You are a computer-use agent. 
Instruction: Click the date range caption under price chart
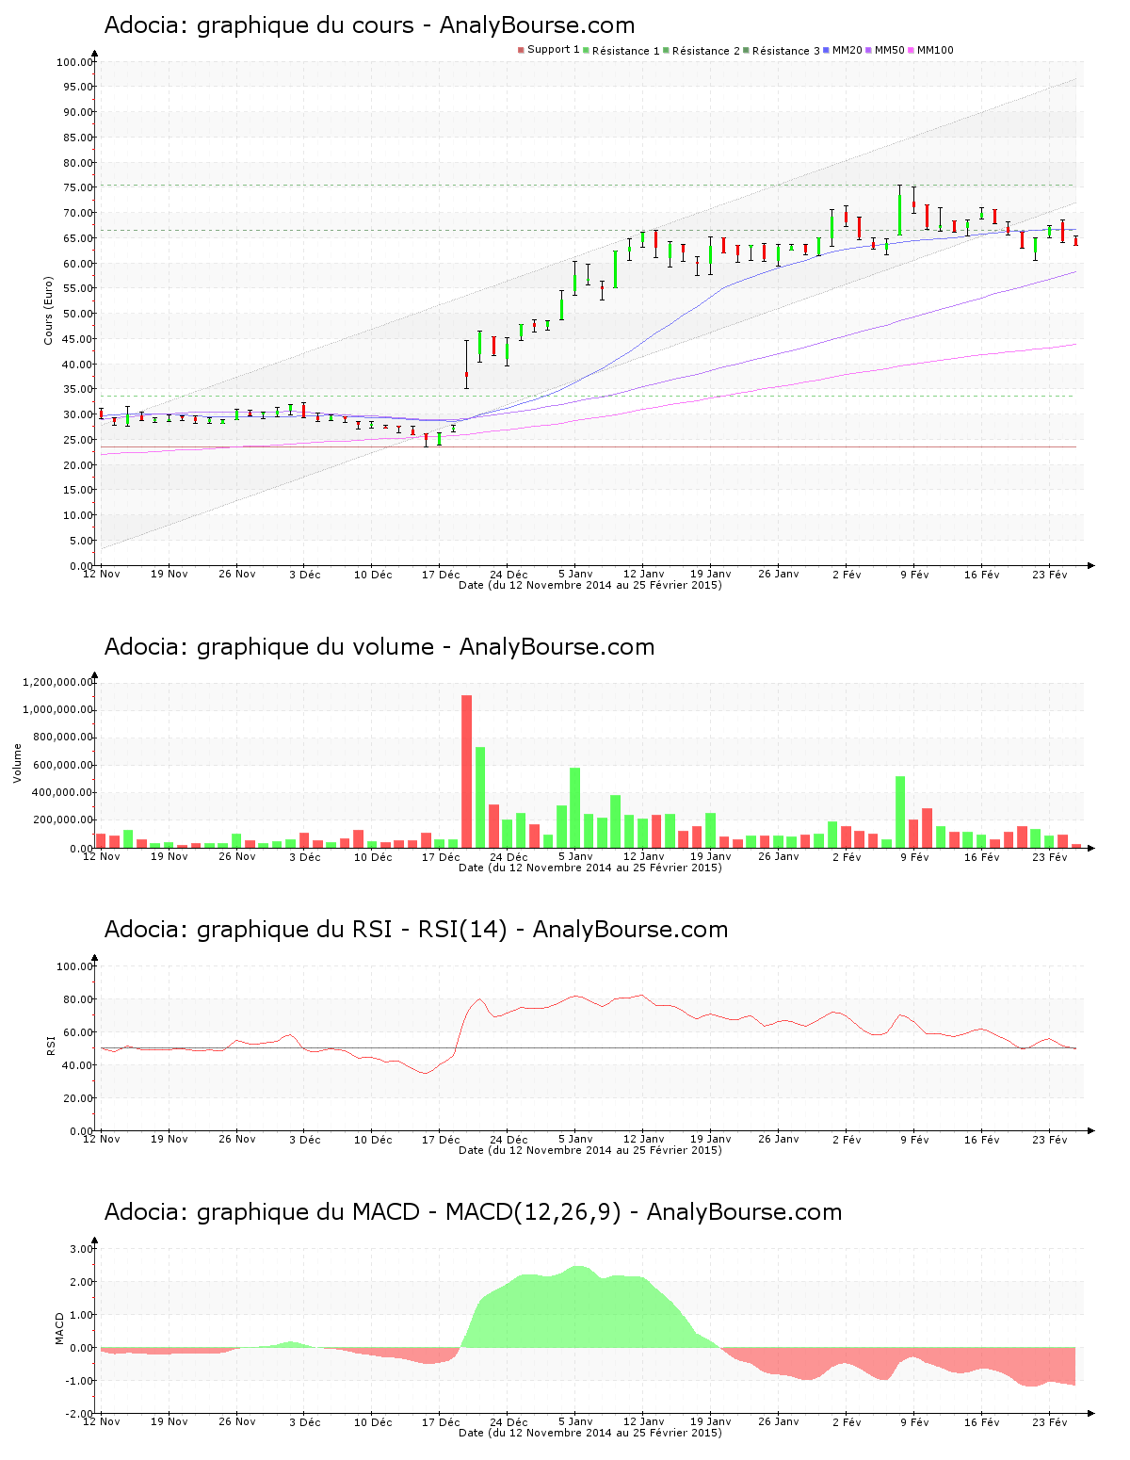(590, 585)
